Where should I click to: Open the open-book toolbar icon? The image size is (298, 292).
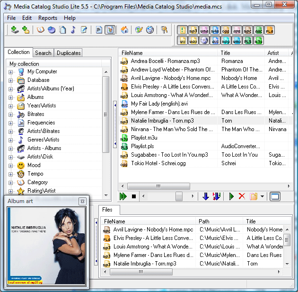point(40,30)
